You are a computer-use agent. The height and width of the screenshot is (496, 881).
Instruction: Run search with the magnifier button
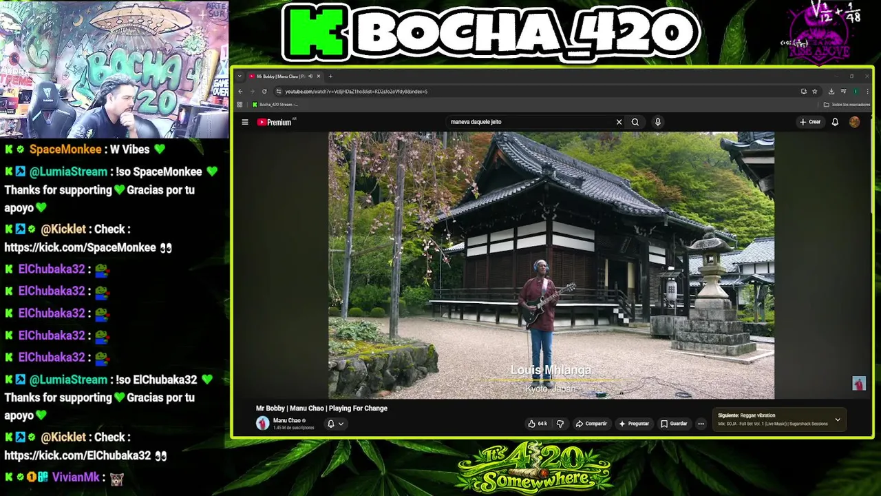(635, 122)
